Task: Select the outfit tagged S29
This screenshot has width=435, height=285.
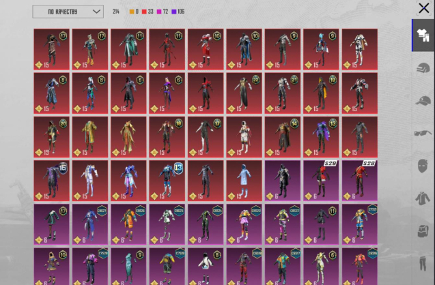Action: [321, 181]
